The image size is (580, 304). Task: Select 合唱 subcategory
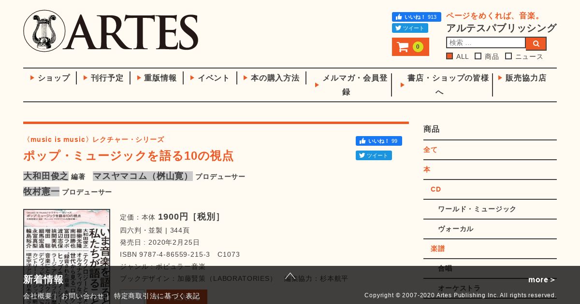(x=445, y=268)
